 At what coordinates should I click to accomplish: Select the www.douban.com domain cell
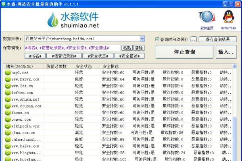(x=26, y=106)
